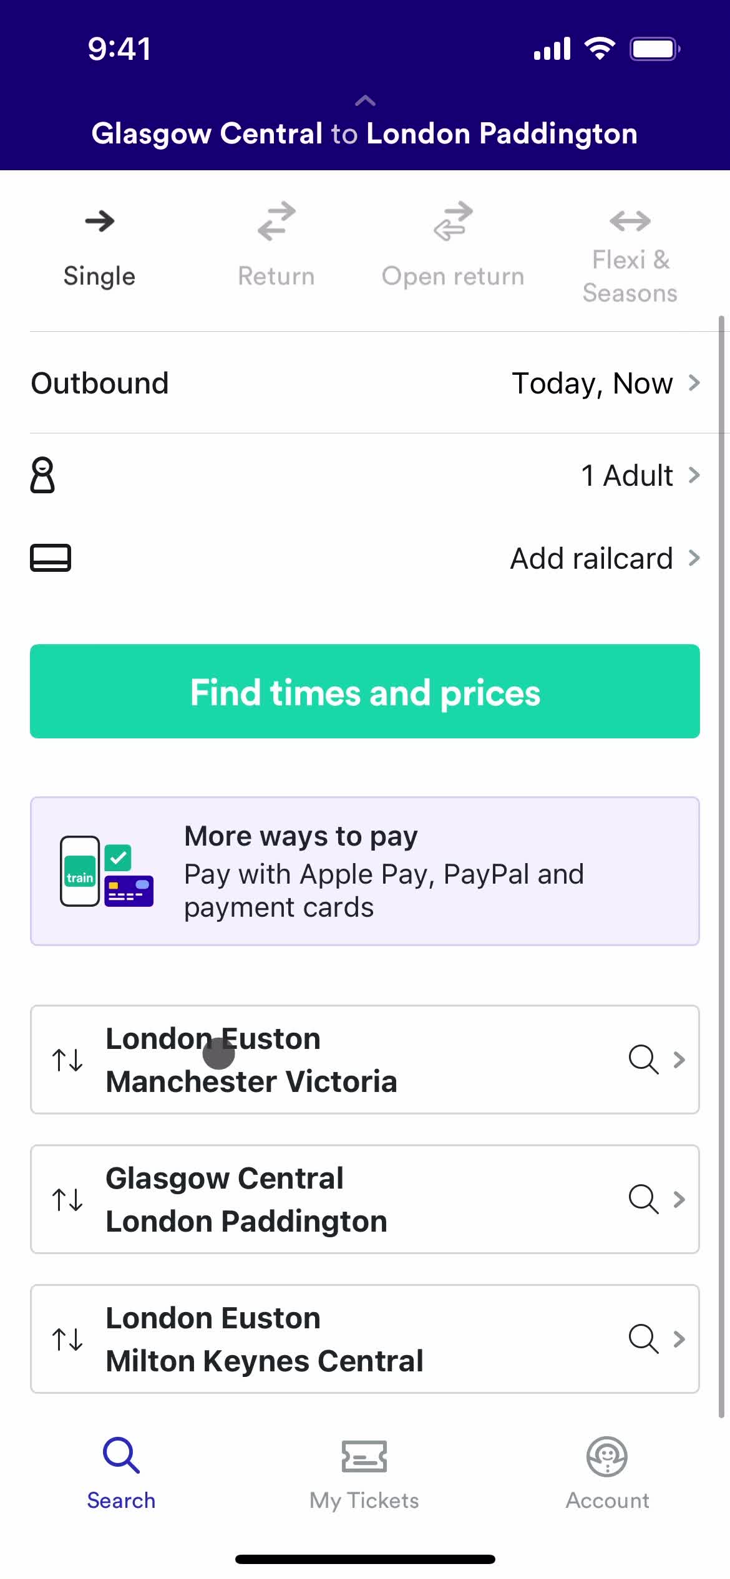730x1579 pixels.
Task: Choose Open return ticket type
Action: [x=453, y=246]
